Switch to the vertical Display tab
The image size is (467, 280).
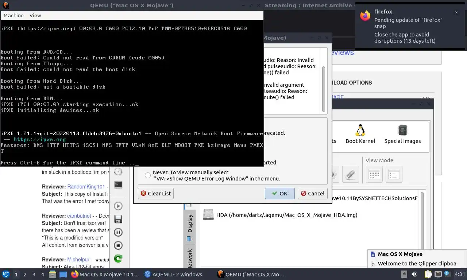[190, 228]
